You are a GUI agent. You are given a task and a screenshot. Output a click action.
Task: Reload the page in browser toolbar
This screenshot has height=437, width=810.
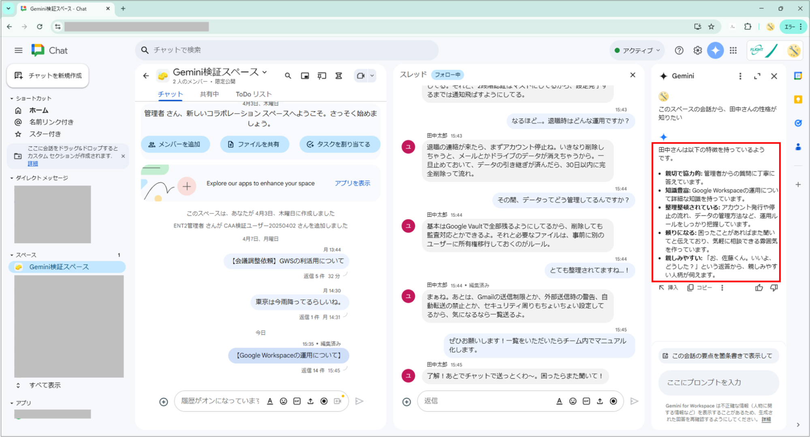[x=39, y=27]
